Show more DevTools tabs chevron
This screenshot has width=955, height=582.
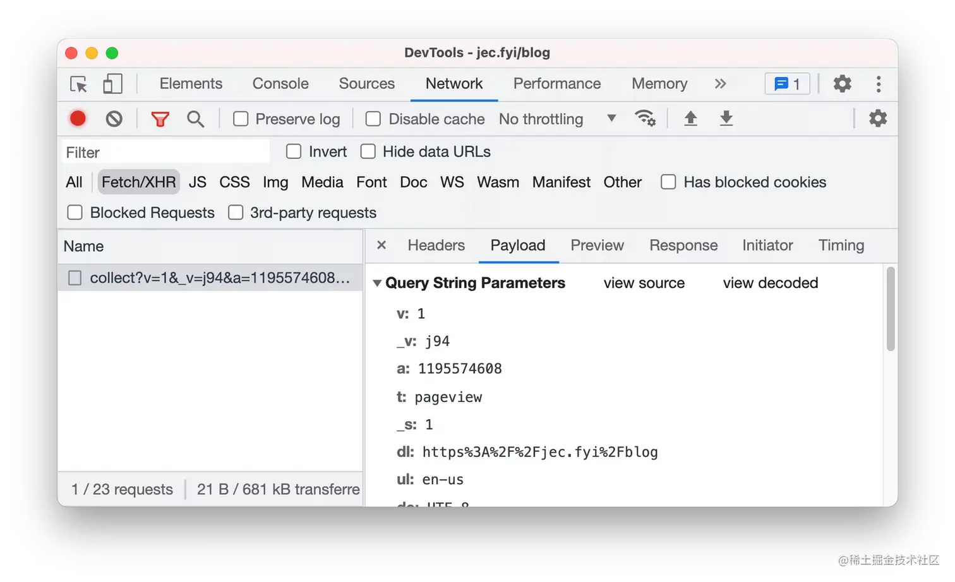tap(721, 84)
